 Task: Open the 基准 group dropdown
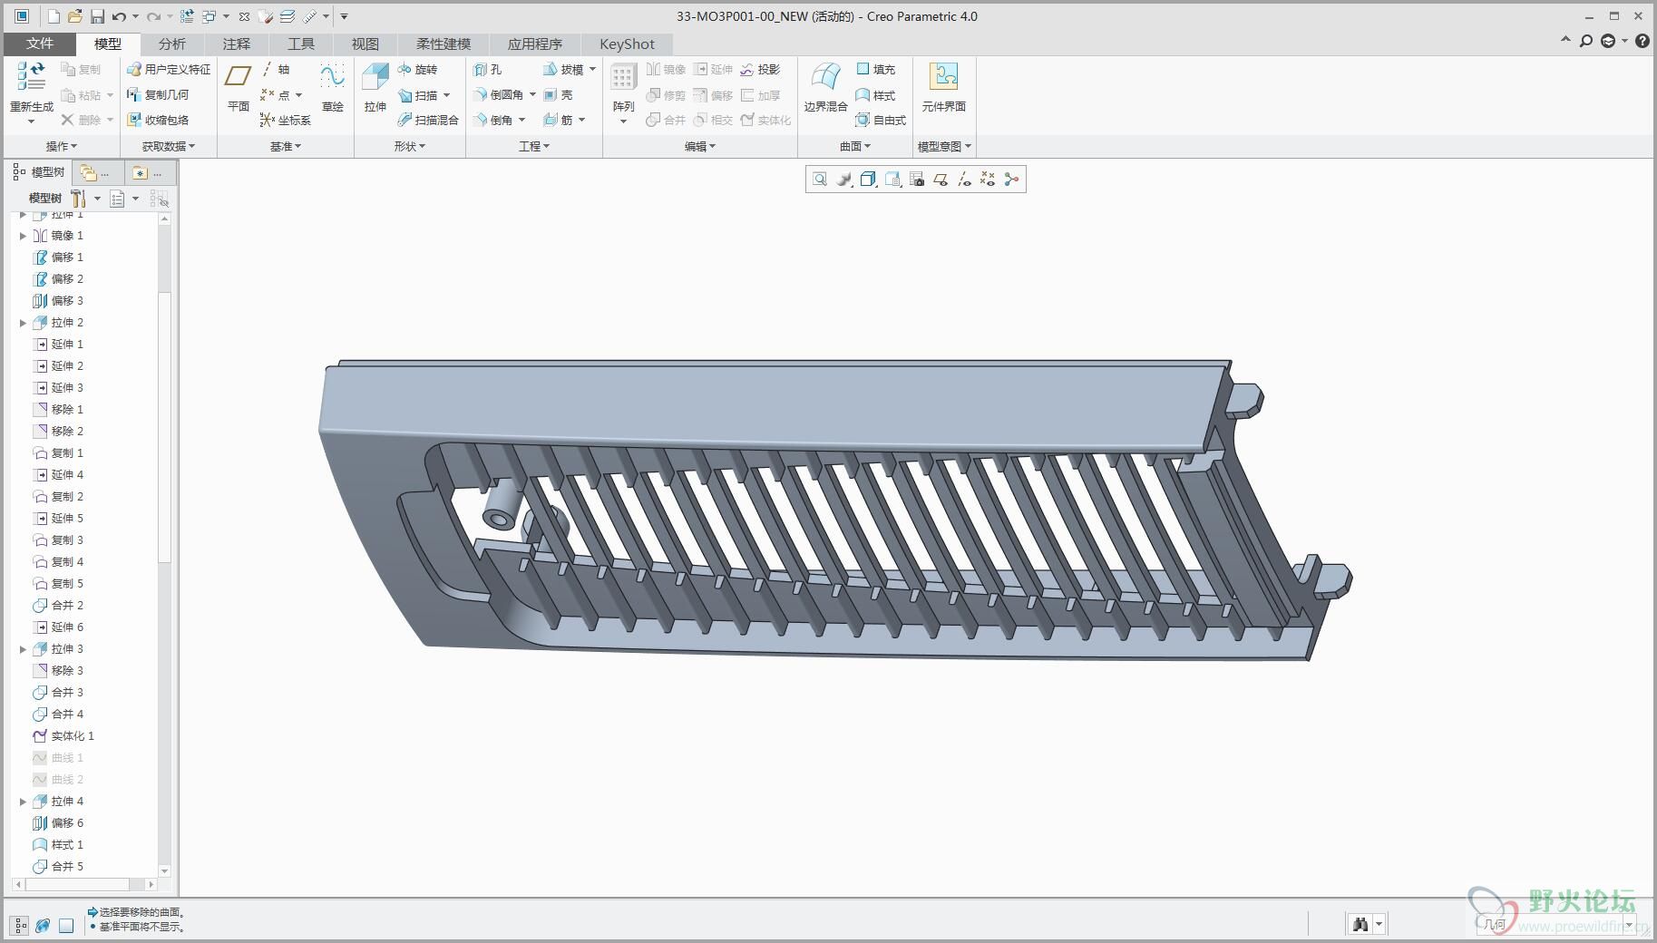click(x=286, y=146)
